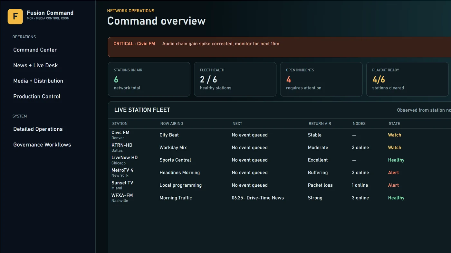The image size is (451, 253).
Task: Select the Fleet Health card
Action: 235,79
